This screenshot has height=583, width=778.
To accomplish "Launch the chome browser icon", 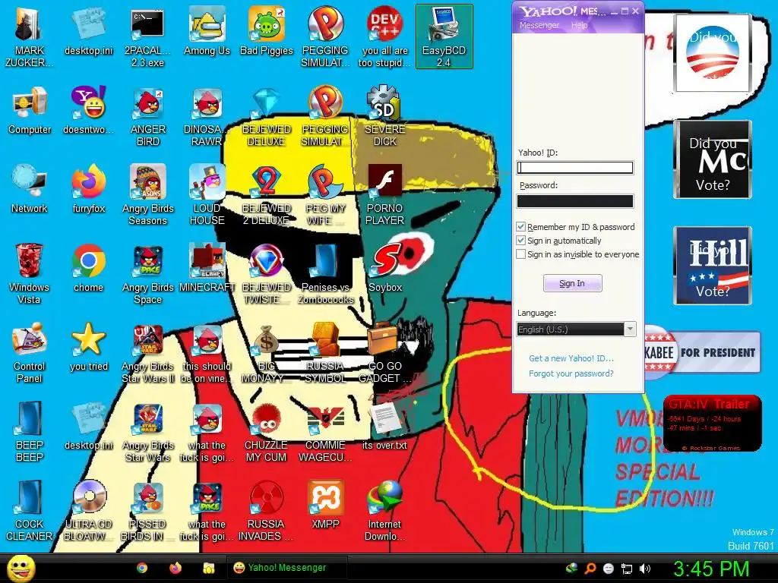I will click(x=89, y=268).
